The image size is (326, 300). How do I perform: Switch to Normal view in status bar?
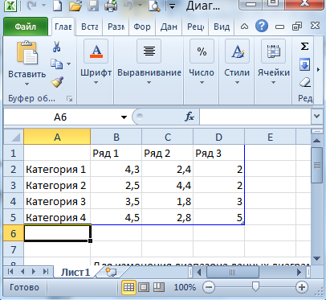tap(128, 287)
